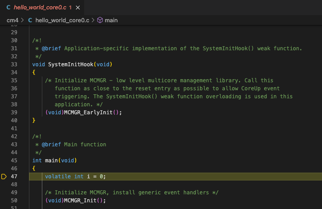Click the C file icon in tab

(8, 8)
